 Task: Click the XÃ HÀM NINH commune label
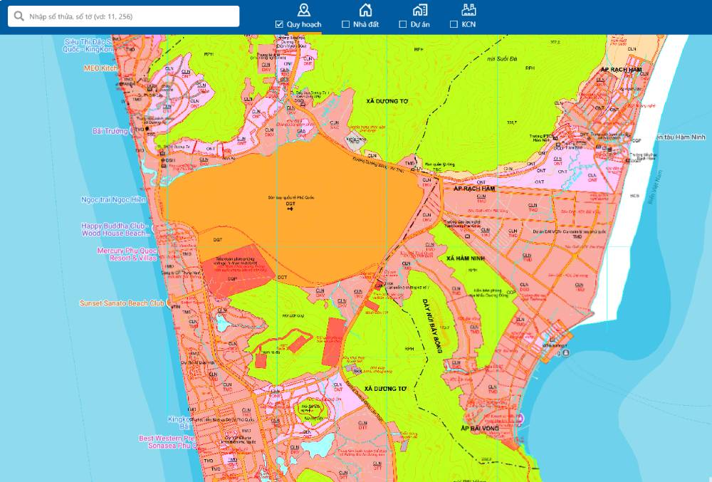(465, 258)
